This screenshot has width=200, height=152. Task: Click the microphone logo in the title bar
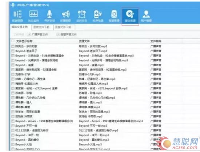(x=13, y=5)
